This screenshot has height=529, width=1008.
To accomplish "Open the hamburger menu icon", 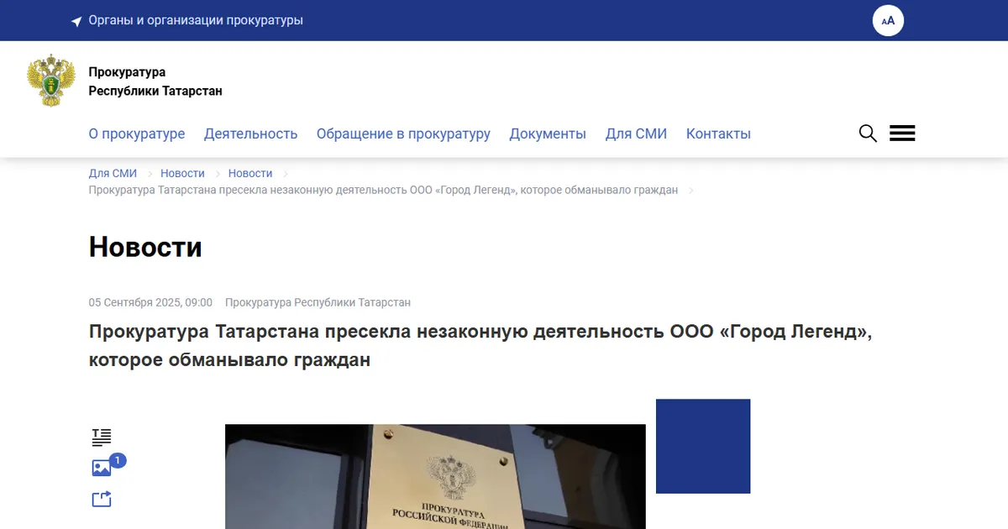I will pos(902,134).
